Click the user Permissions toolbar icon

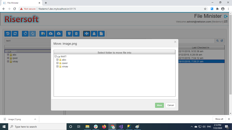tap(94, 34)
